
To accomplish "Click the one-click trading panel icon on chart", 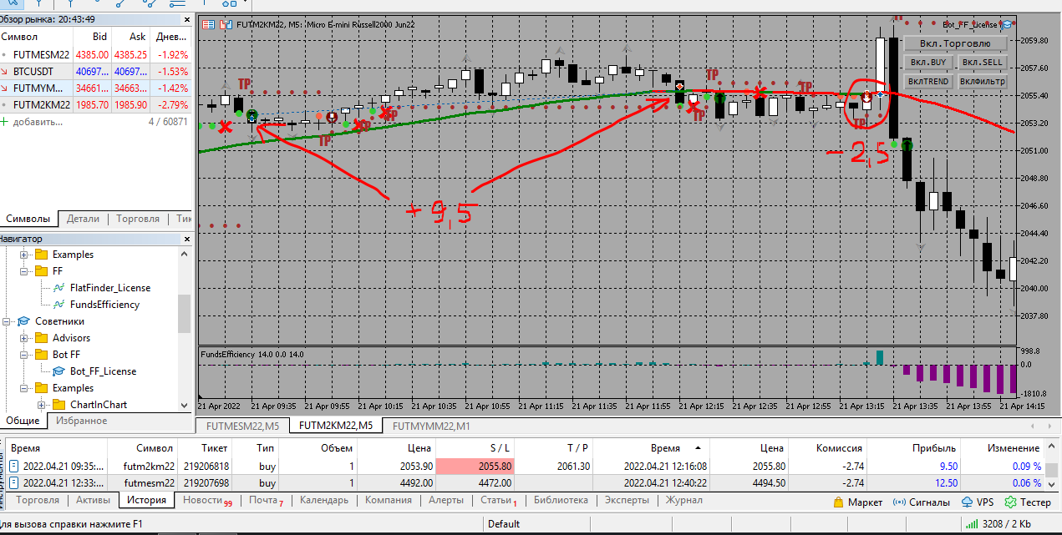I will point(208,24).
